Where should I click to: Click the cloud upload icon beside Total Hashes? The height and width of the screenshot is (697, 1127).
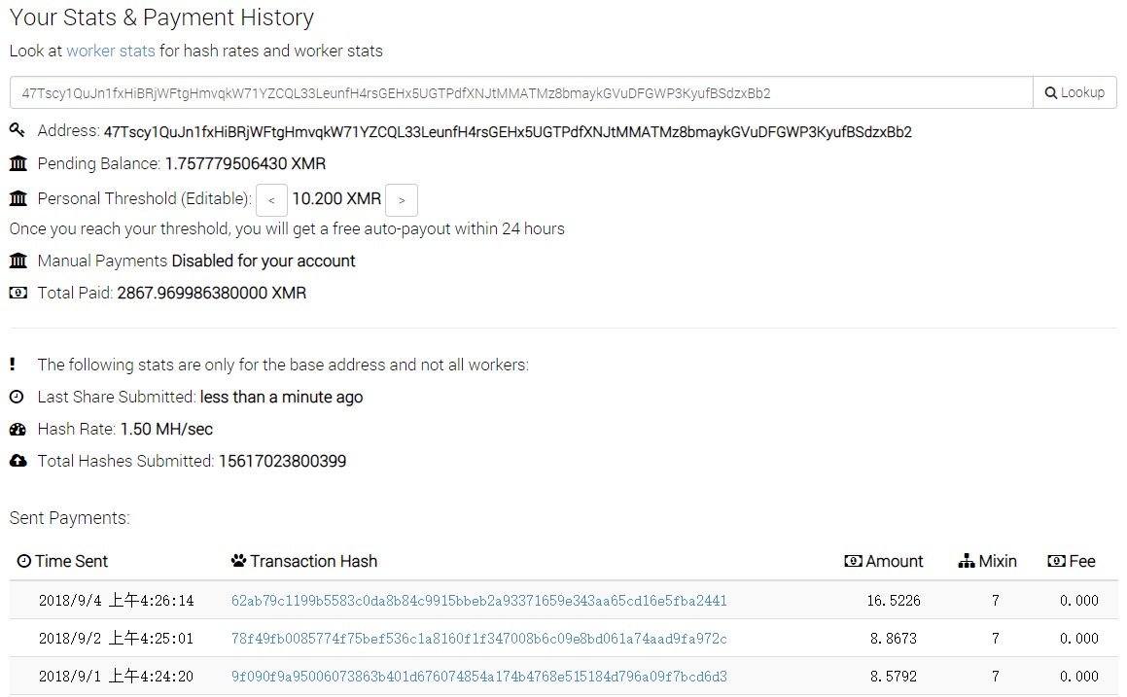click(x=18, y=461)
